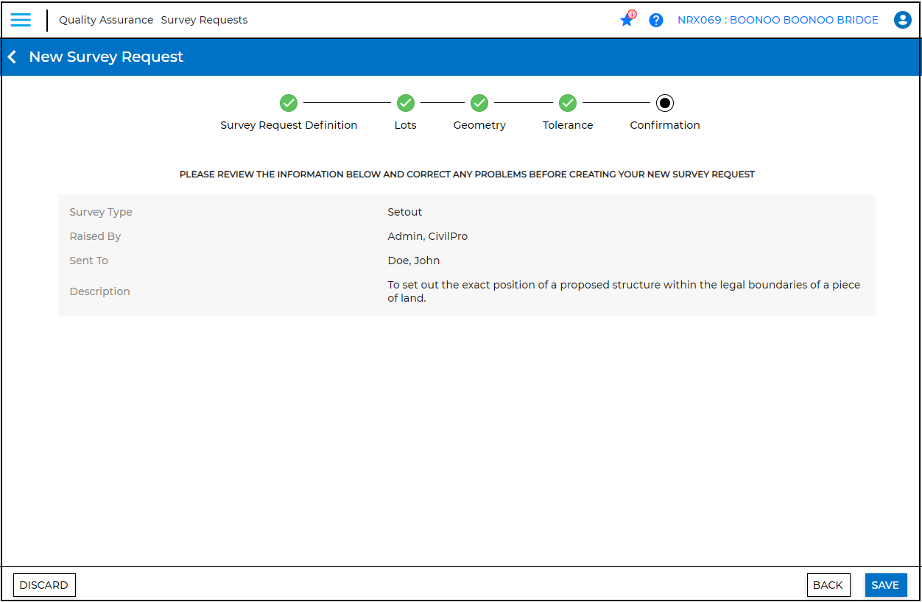
Task: Go to the Tolerance step checkmark
Action: click(567, 103)
